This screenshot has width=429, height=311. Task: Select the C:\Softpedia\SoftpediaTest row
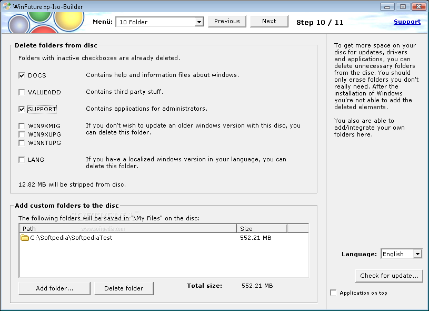point(164,238)
